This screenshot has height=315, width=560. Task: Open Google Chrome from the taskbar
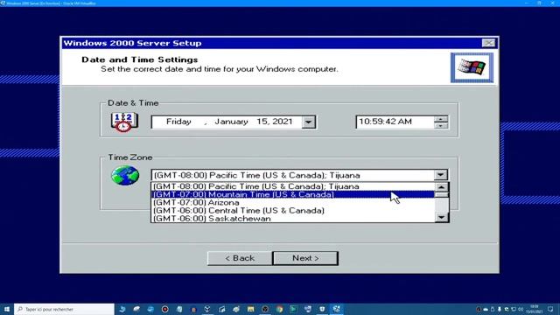[x=279, y=309]
